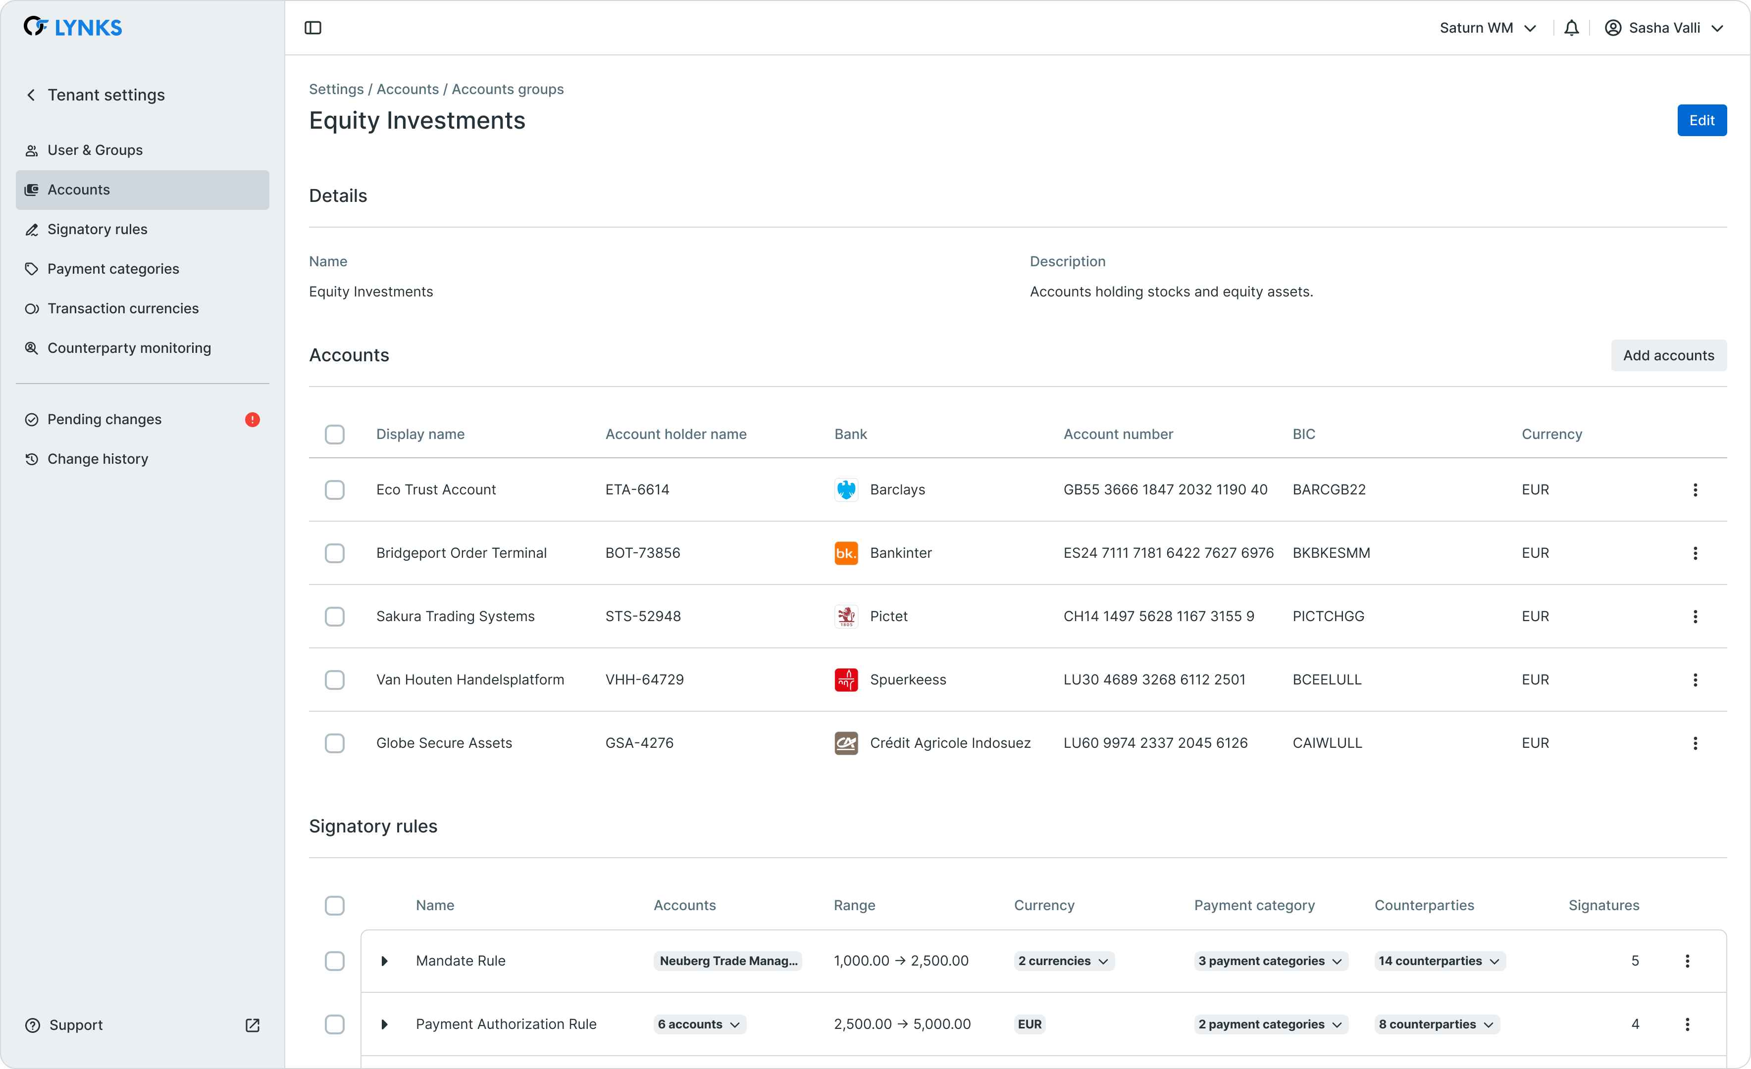This screenshot has width=1751, height=1069.
Task: Click back arrow beside Tenant settings
Action: click(31, 95)
